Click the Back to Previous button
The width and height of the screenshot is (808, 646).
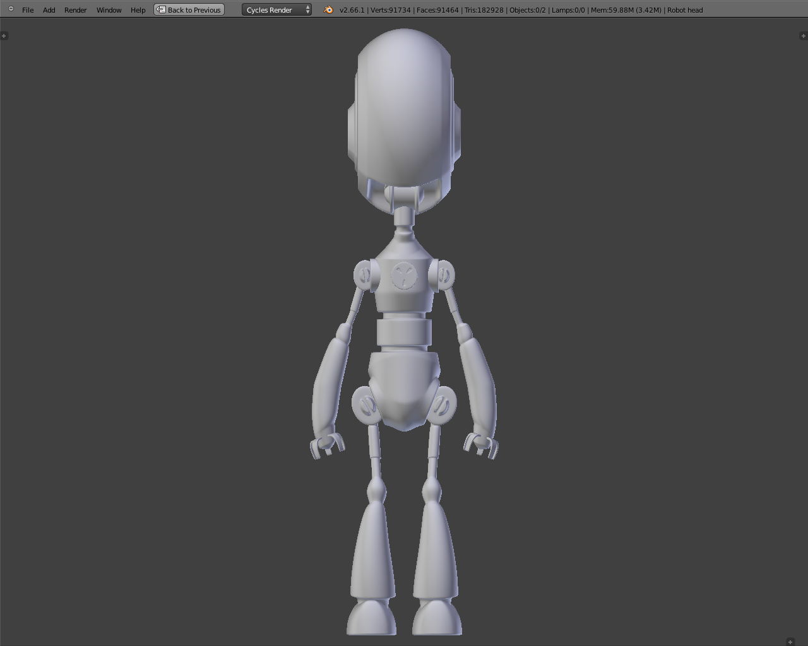(189, 9)
